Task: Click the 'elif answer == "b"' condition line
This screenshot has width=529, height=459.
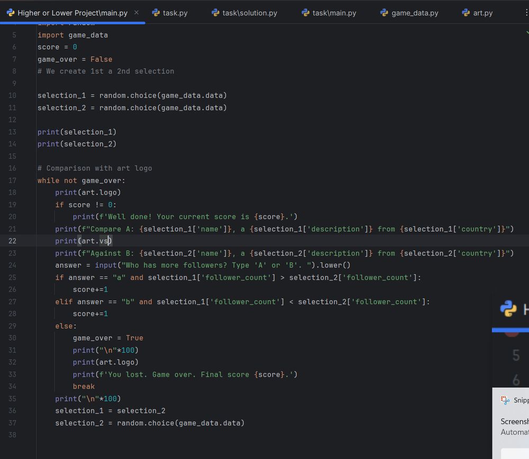Action: click(243, 302)
